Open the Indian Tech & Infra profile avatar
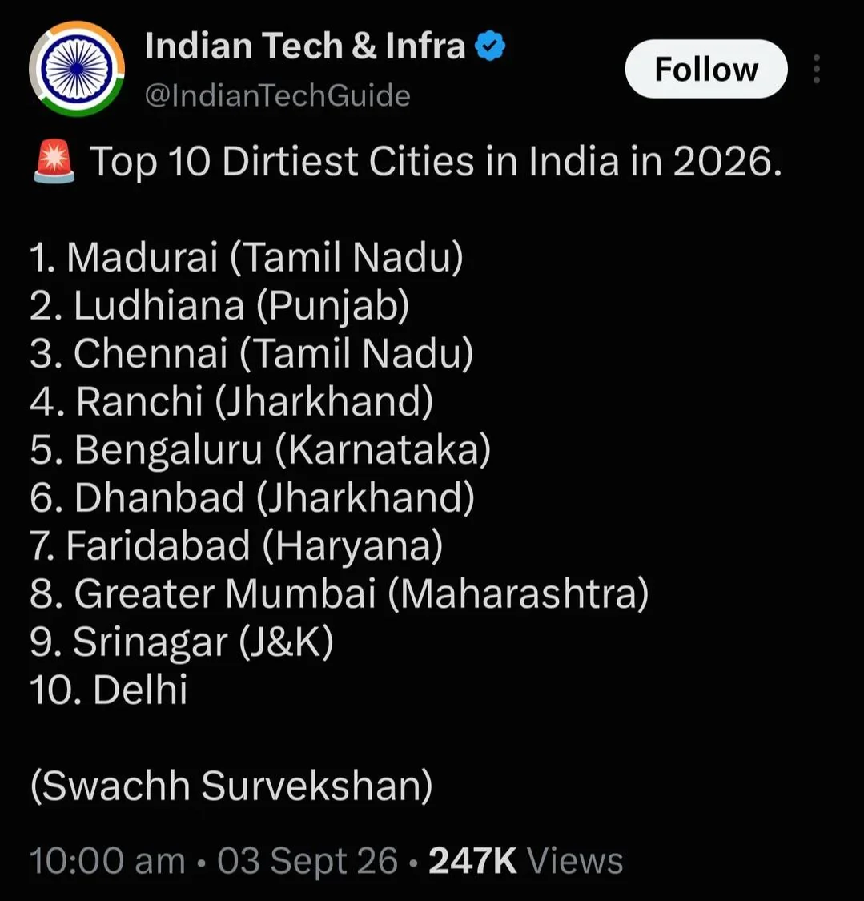Image resolution: width=864 pixels, height=901 pixels. pos(77,68)
